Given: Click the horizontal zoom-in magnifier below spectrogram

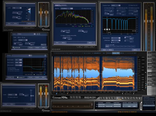Looking at the screenshot, I should point(133,94).
